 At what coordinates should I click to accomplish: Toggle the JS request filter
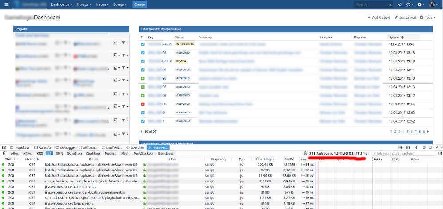[x=49, y=154]
